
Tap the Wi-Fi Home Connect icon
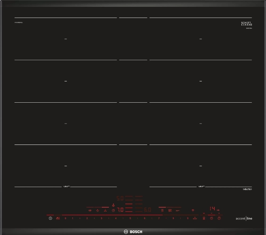point(193,210)
